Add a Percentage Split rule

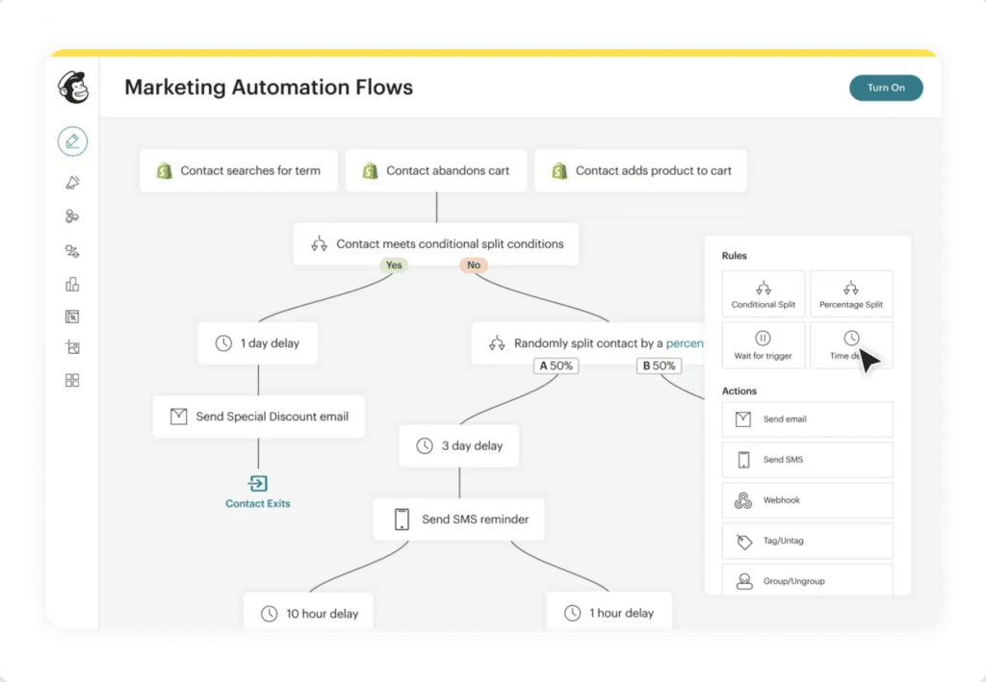(851, 294)
